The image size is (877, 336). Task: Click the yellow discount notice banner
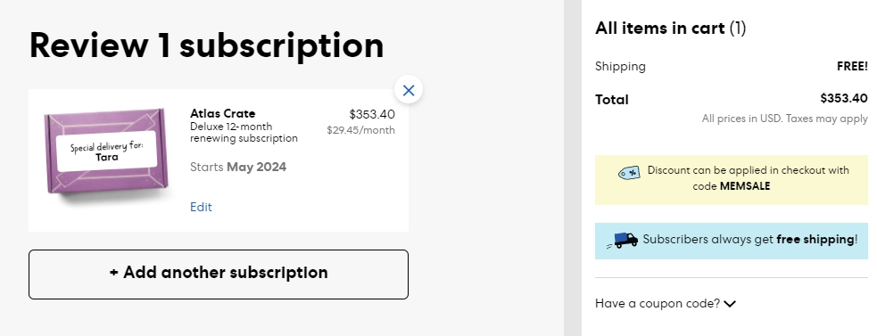point(732,180)
